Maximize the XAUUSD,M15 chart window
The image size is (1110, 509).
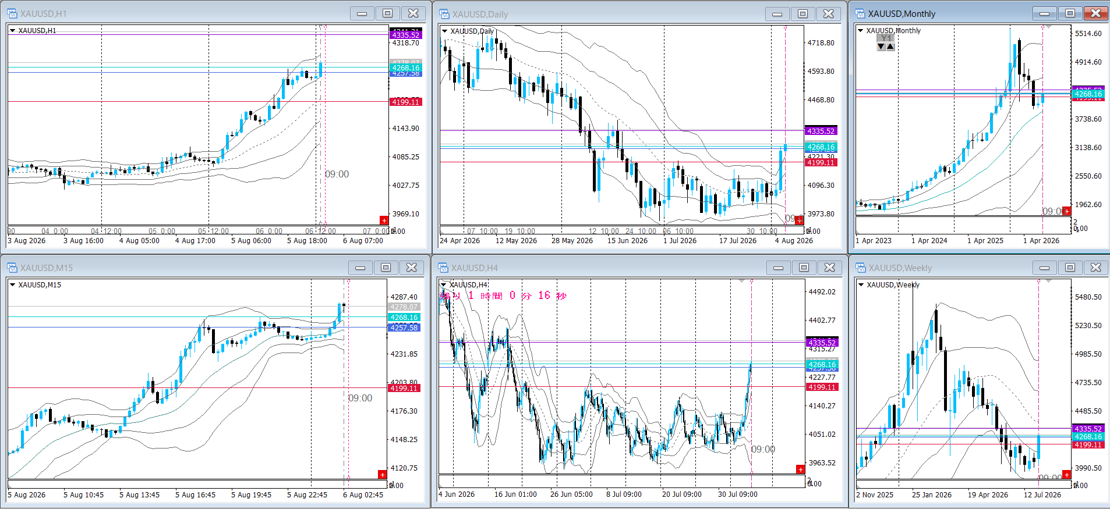coord(386,268)
